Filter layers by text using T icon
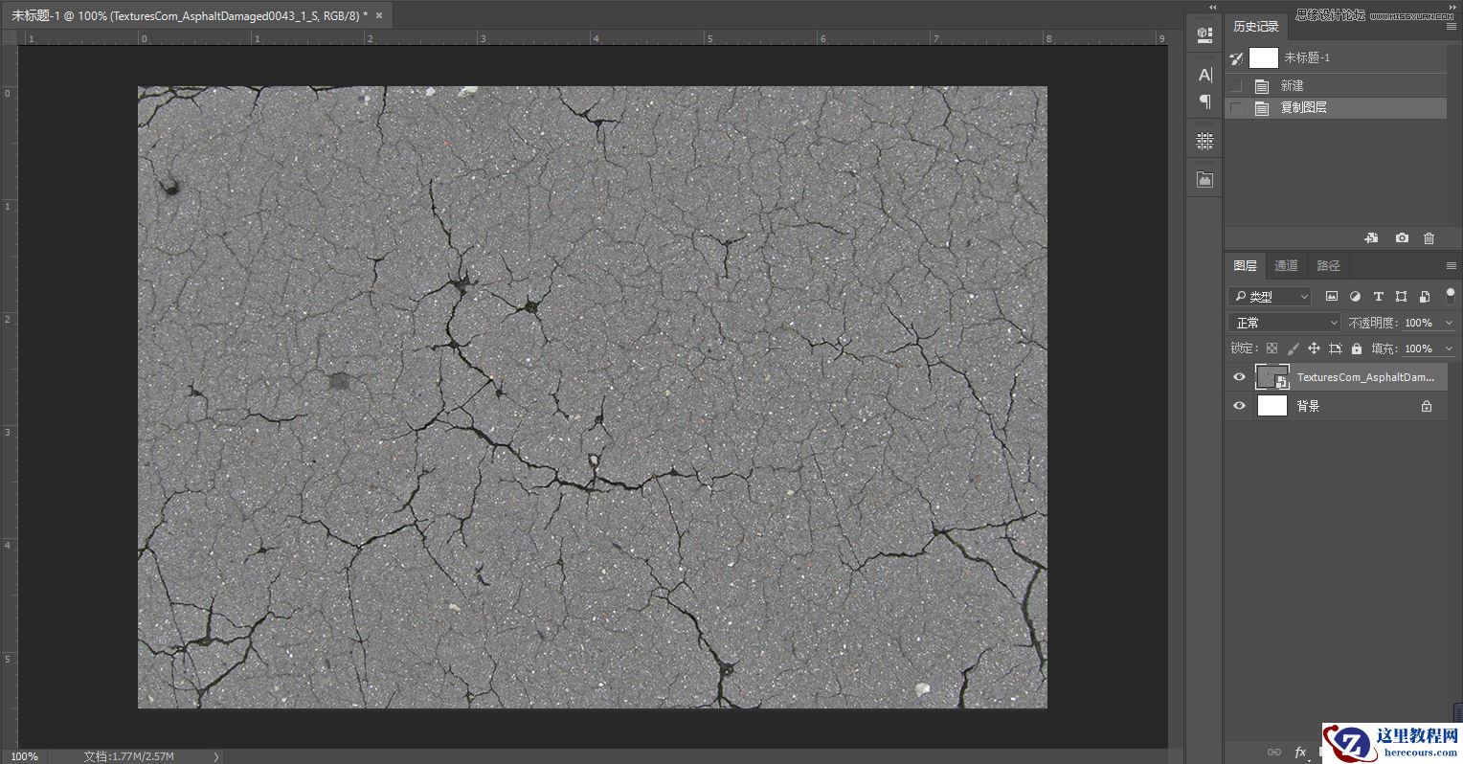Screen dimensions: 1463x764 (x=1378, y=296)
